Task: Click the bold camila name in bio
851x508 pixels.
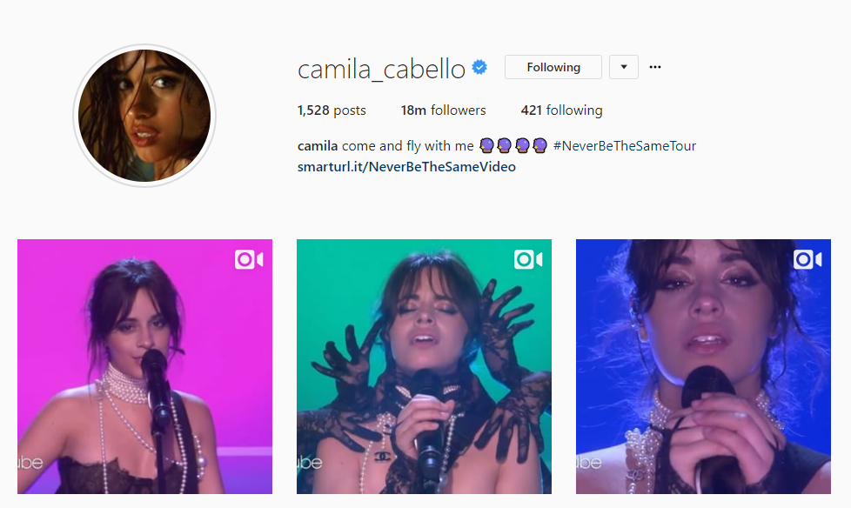Action: point(318,146)
